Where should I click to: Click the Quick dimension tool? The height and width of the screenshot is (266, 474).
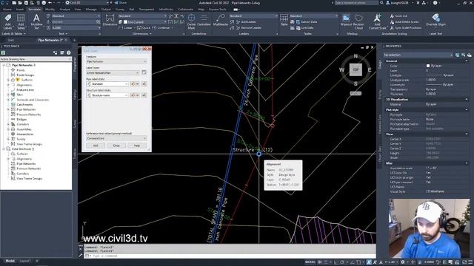143,28
